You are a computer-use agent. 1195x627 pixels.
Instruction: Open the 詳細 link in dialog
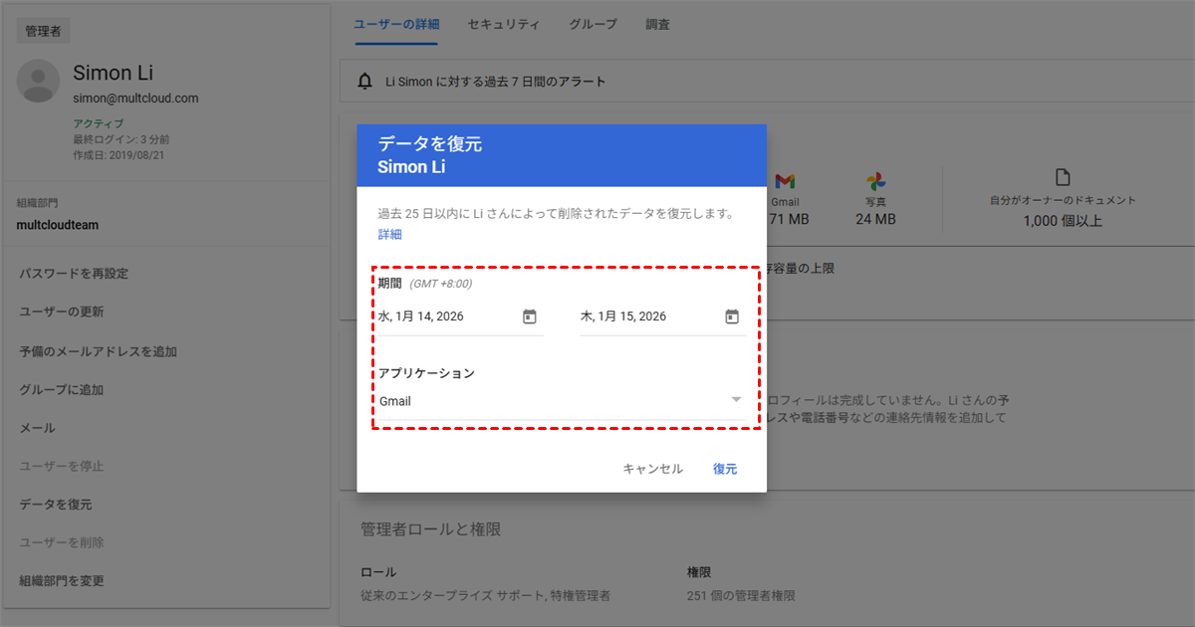click(389, 235)
